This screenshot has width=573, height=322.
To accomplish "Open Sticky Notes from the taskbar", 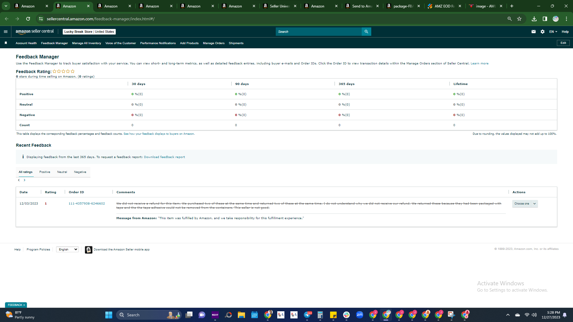I will (333, 315).
